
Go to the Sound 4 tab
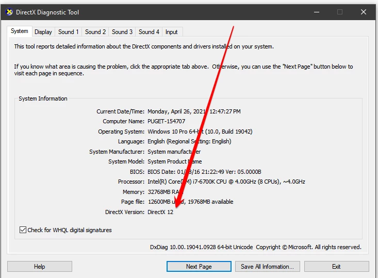click(x=149, y=32)
